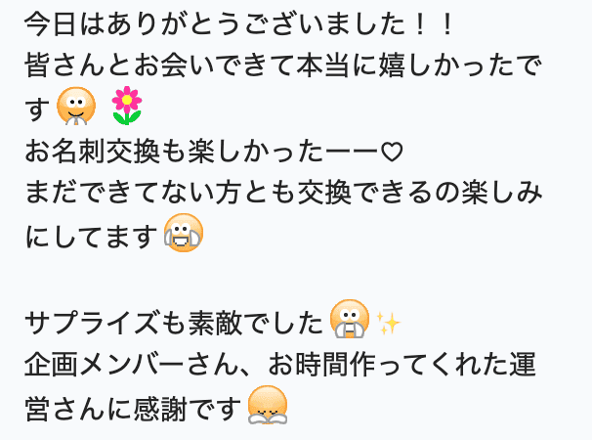The width and height of the screenshot is (592, 440).
Task: Click the text まだできてない方とも
Action: (160, 192)
